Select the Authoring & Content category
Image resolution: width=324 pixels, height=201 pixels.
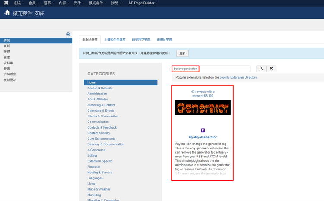(101, 105)
